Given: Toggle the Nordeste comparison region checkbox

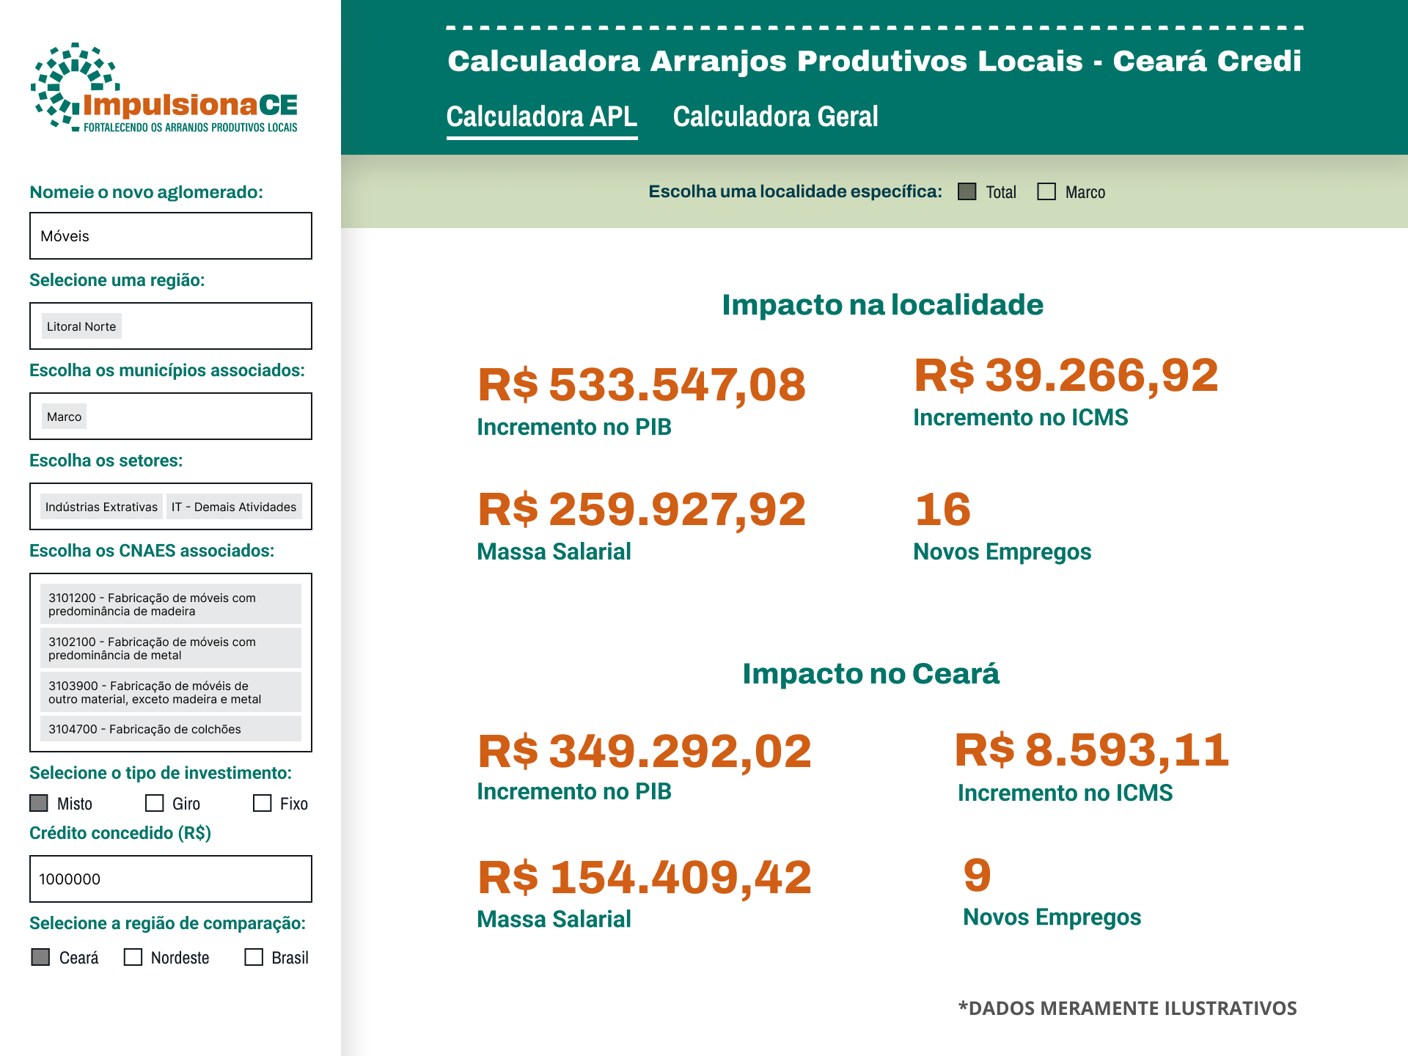Looking at the screenshot, I should pyautogui.click(x=133, y=957).
